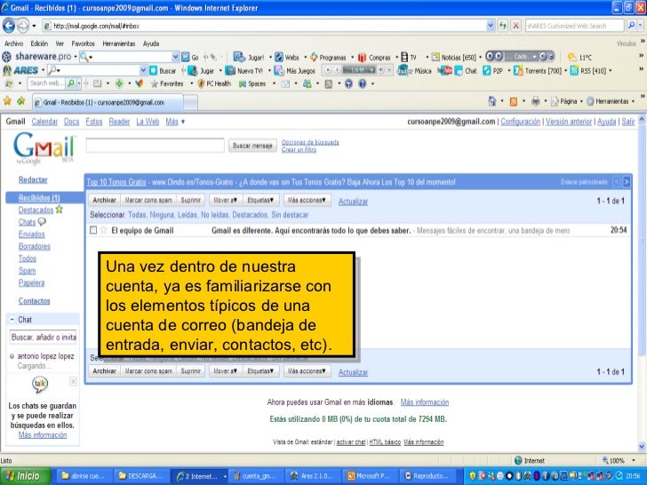This screenshot has height=485, width=647.
Task: Click the top Marcar como spam button
Action: tap(148, 200)
